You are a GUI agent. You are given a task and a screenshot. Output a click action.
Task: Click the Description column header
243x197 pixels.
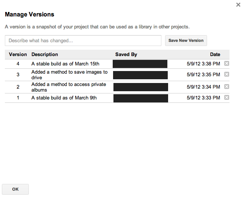coord(45,55)
